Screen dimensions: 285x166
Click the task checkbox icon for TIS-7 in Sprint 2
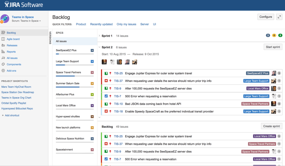[106, 96]
